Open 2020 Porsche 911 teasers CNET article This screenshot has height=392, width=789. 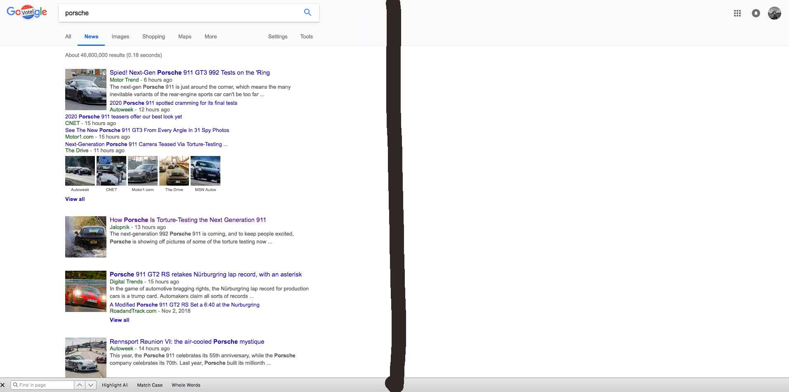pos(123,117)
